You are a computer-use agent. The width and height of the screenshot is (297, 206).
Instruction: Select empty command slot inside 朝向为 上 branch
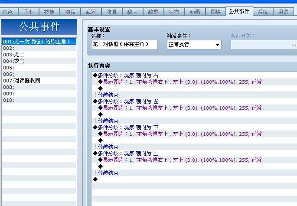(x=194, y=167)
